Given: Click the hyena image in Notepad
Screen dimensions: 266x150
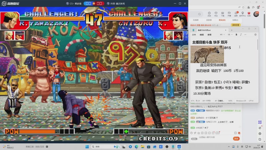Looking at the screenshot, I should pos(207,54).
